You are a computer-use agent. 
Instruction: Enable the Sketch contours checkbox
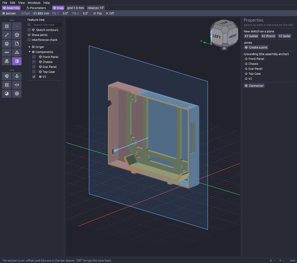[29, 30]
